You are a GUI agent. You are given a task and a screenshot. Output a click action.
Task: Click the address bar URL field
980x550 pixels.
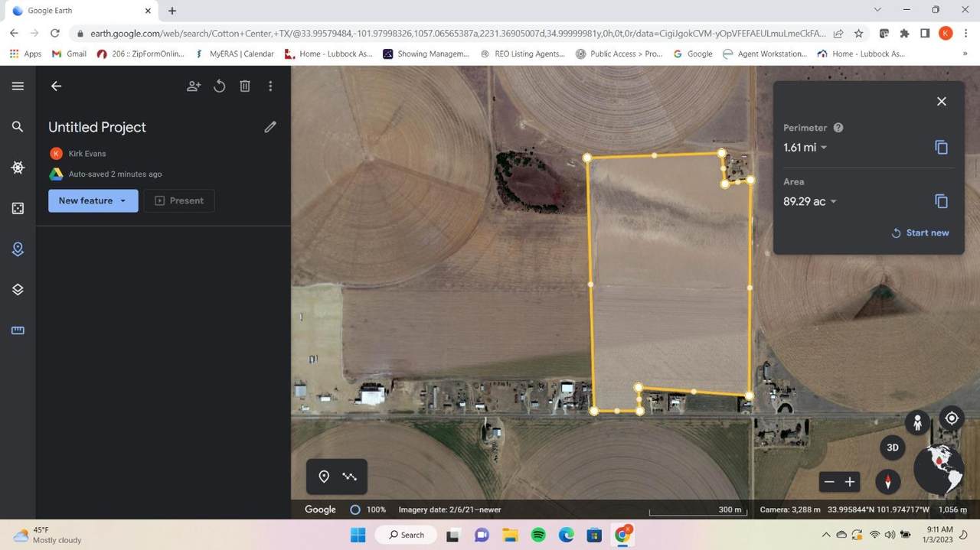click(x=458, y=34)
